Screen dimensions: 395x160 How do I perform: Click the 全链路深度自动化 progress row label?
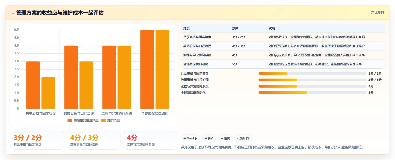[193, 93]
